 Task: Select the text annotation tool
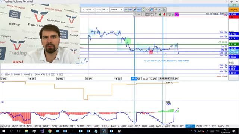coord(156,15)
